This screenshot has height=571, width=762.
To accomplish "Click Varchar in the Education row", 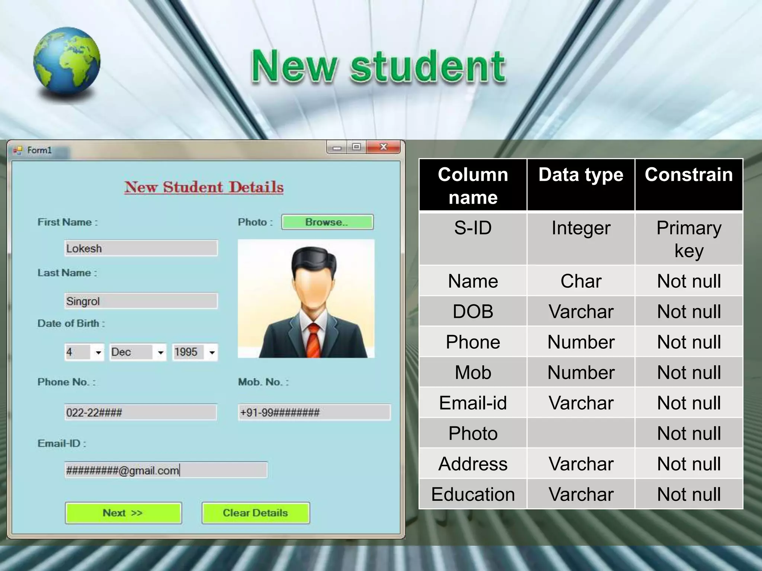I will click(581, 494).
